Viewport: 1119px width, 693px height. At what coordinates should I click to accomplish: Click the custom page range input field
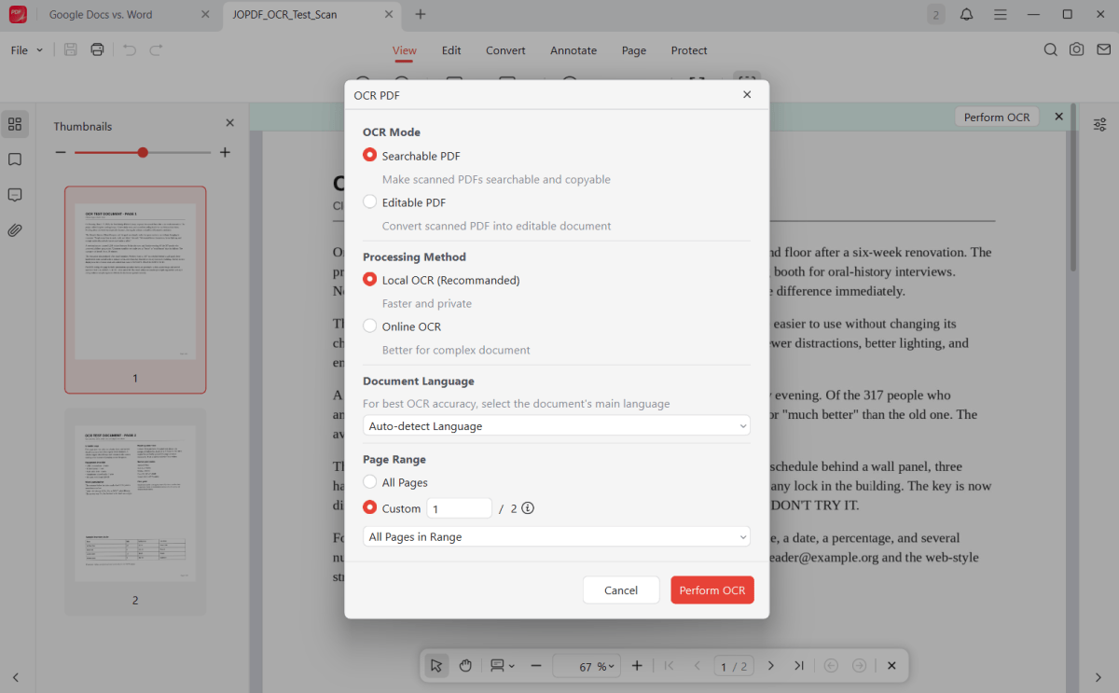click(460, 508)
